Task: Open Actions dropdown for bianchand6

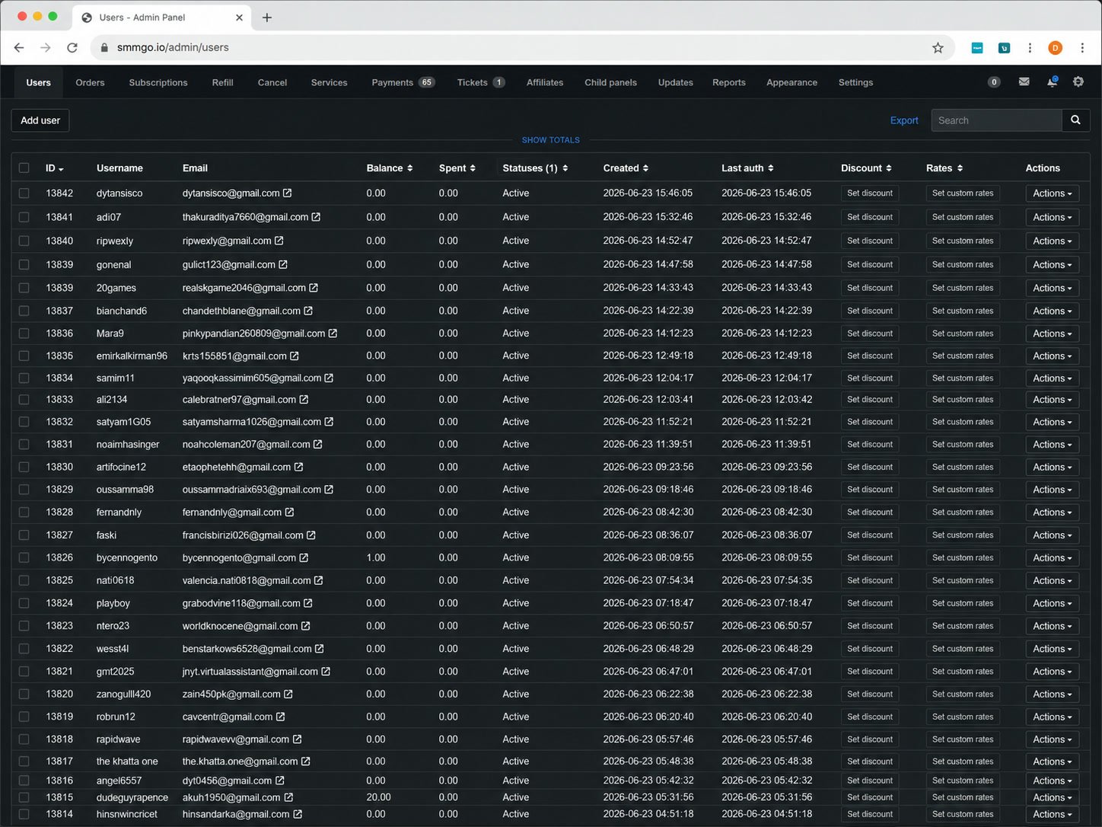Action: pyautogui.click(x=1053, y=311)
